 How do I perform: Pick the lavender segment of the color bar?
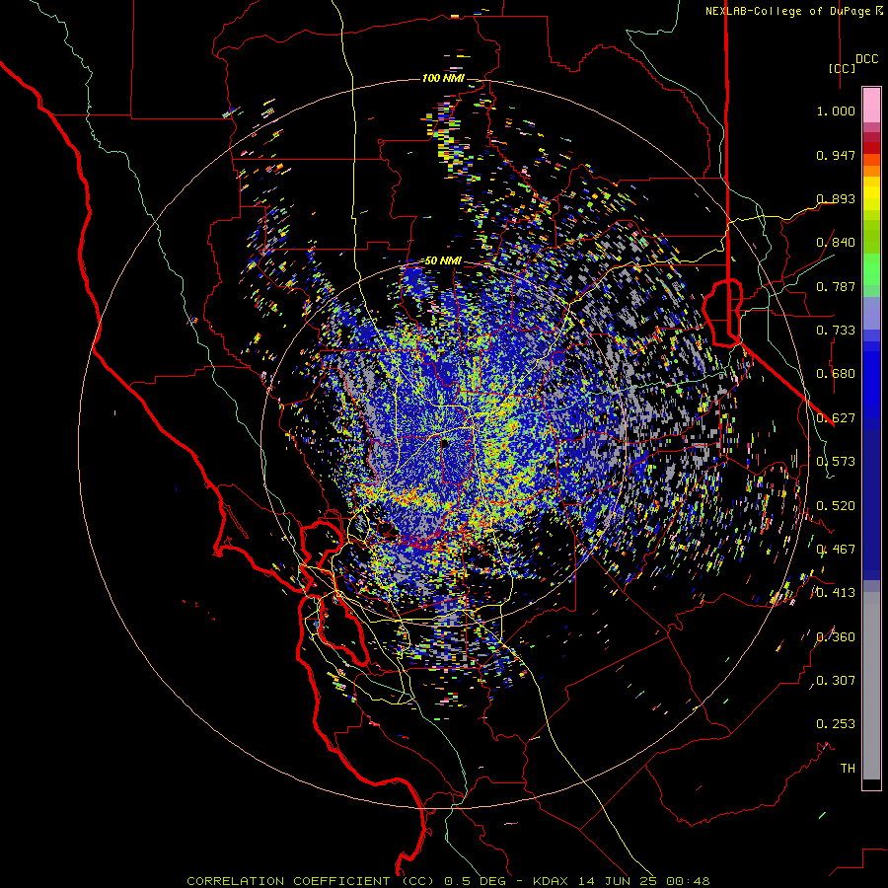click(x=871, y=313)
